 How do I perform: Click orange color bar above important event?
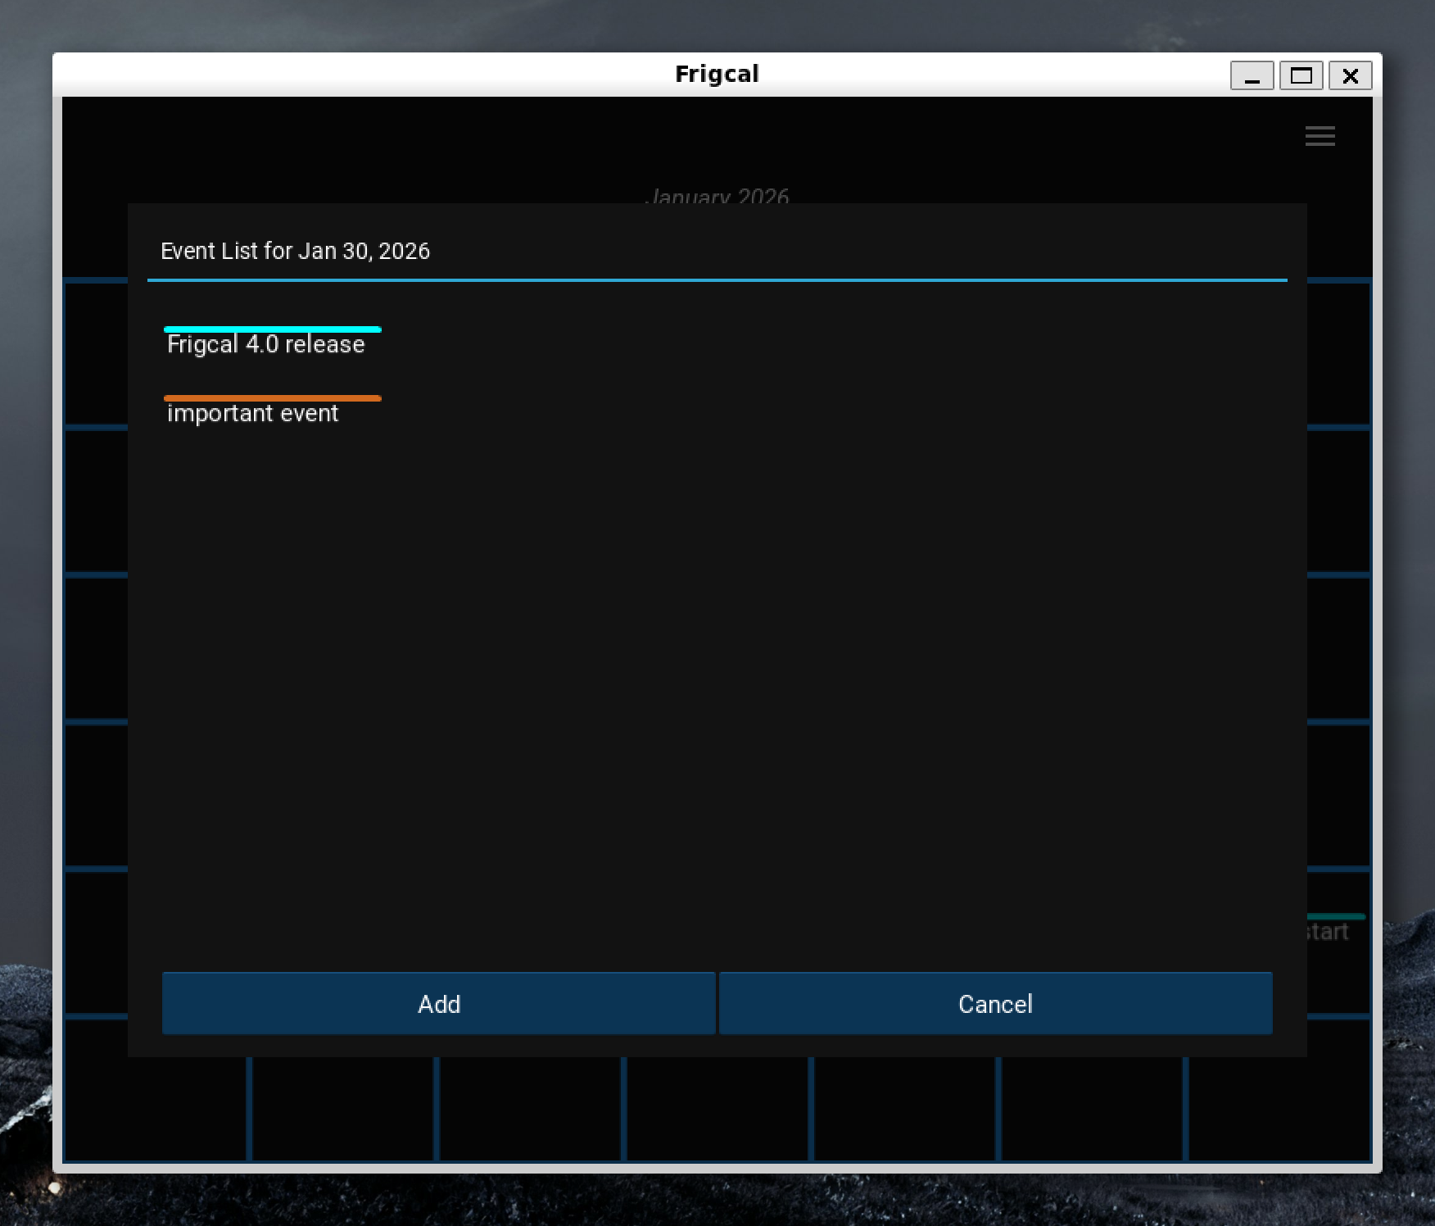pyautogui.click(x=272, y=398)
